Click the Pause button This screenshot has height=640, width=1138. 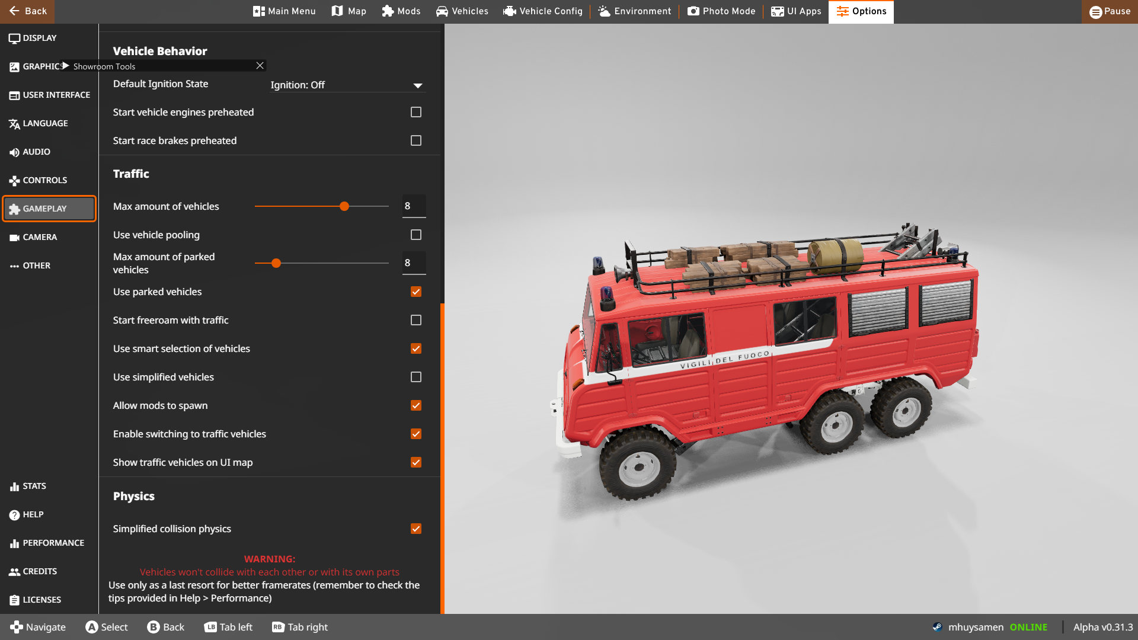tap(1110, 11)
